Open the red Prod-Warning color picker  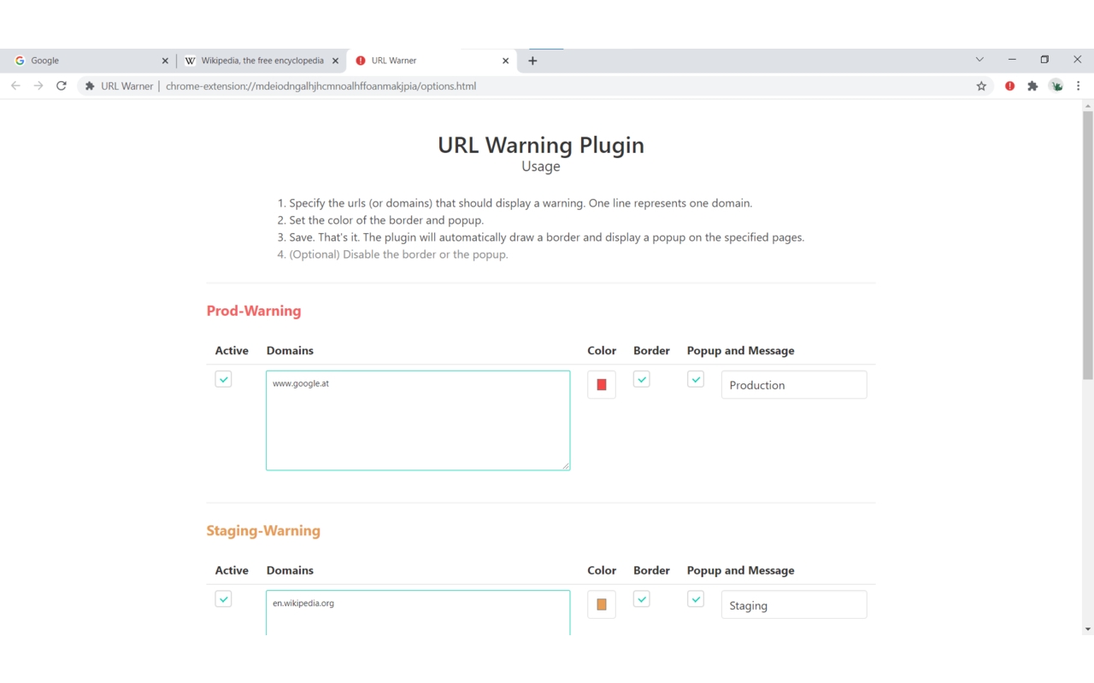(x=602, y=384)
